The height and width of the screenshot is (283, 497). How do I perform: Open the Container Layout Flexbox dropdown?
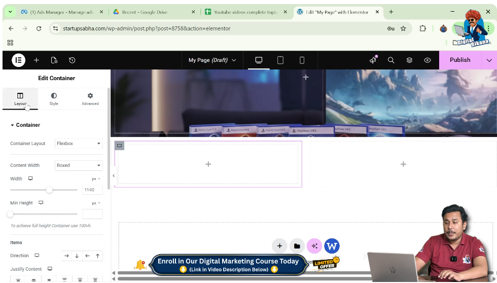pos(79,143)
